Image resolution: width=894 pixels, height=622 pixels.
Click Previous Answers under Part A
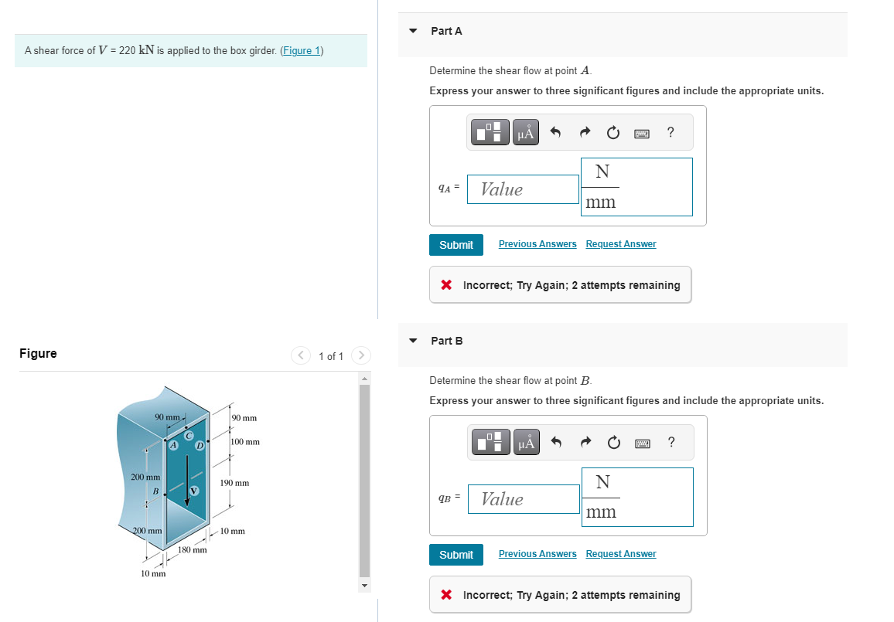coord(537,243)
